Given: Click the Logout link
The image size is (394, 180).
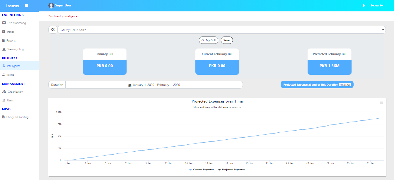Looking at the screenshot, I should pos(377,6).
